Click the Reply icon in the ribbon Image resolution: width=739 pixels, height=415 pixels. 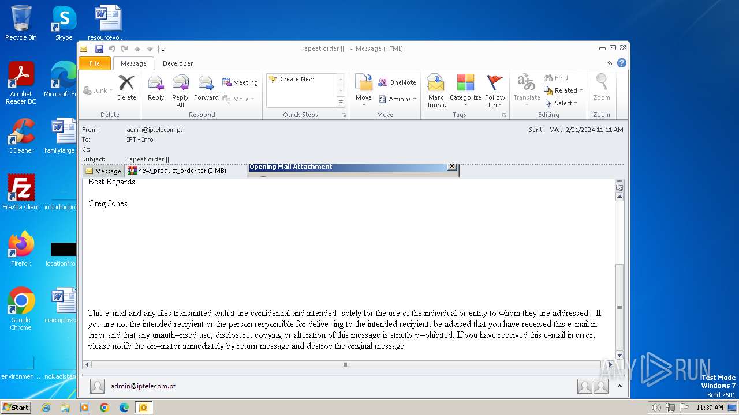(x=156, y=88)
